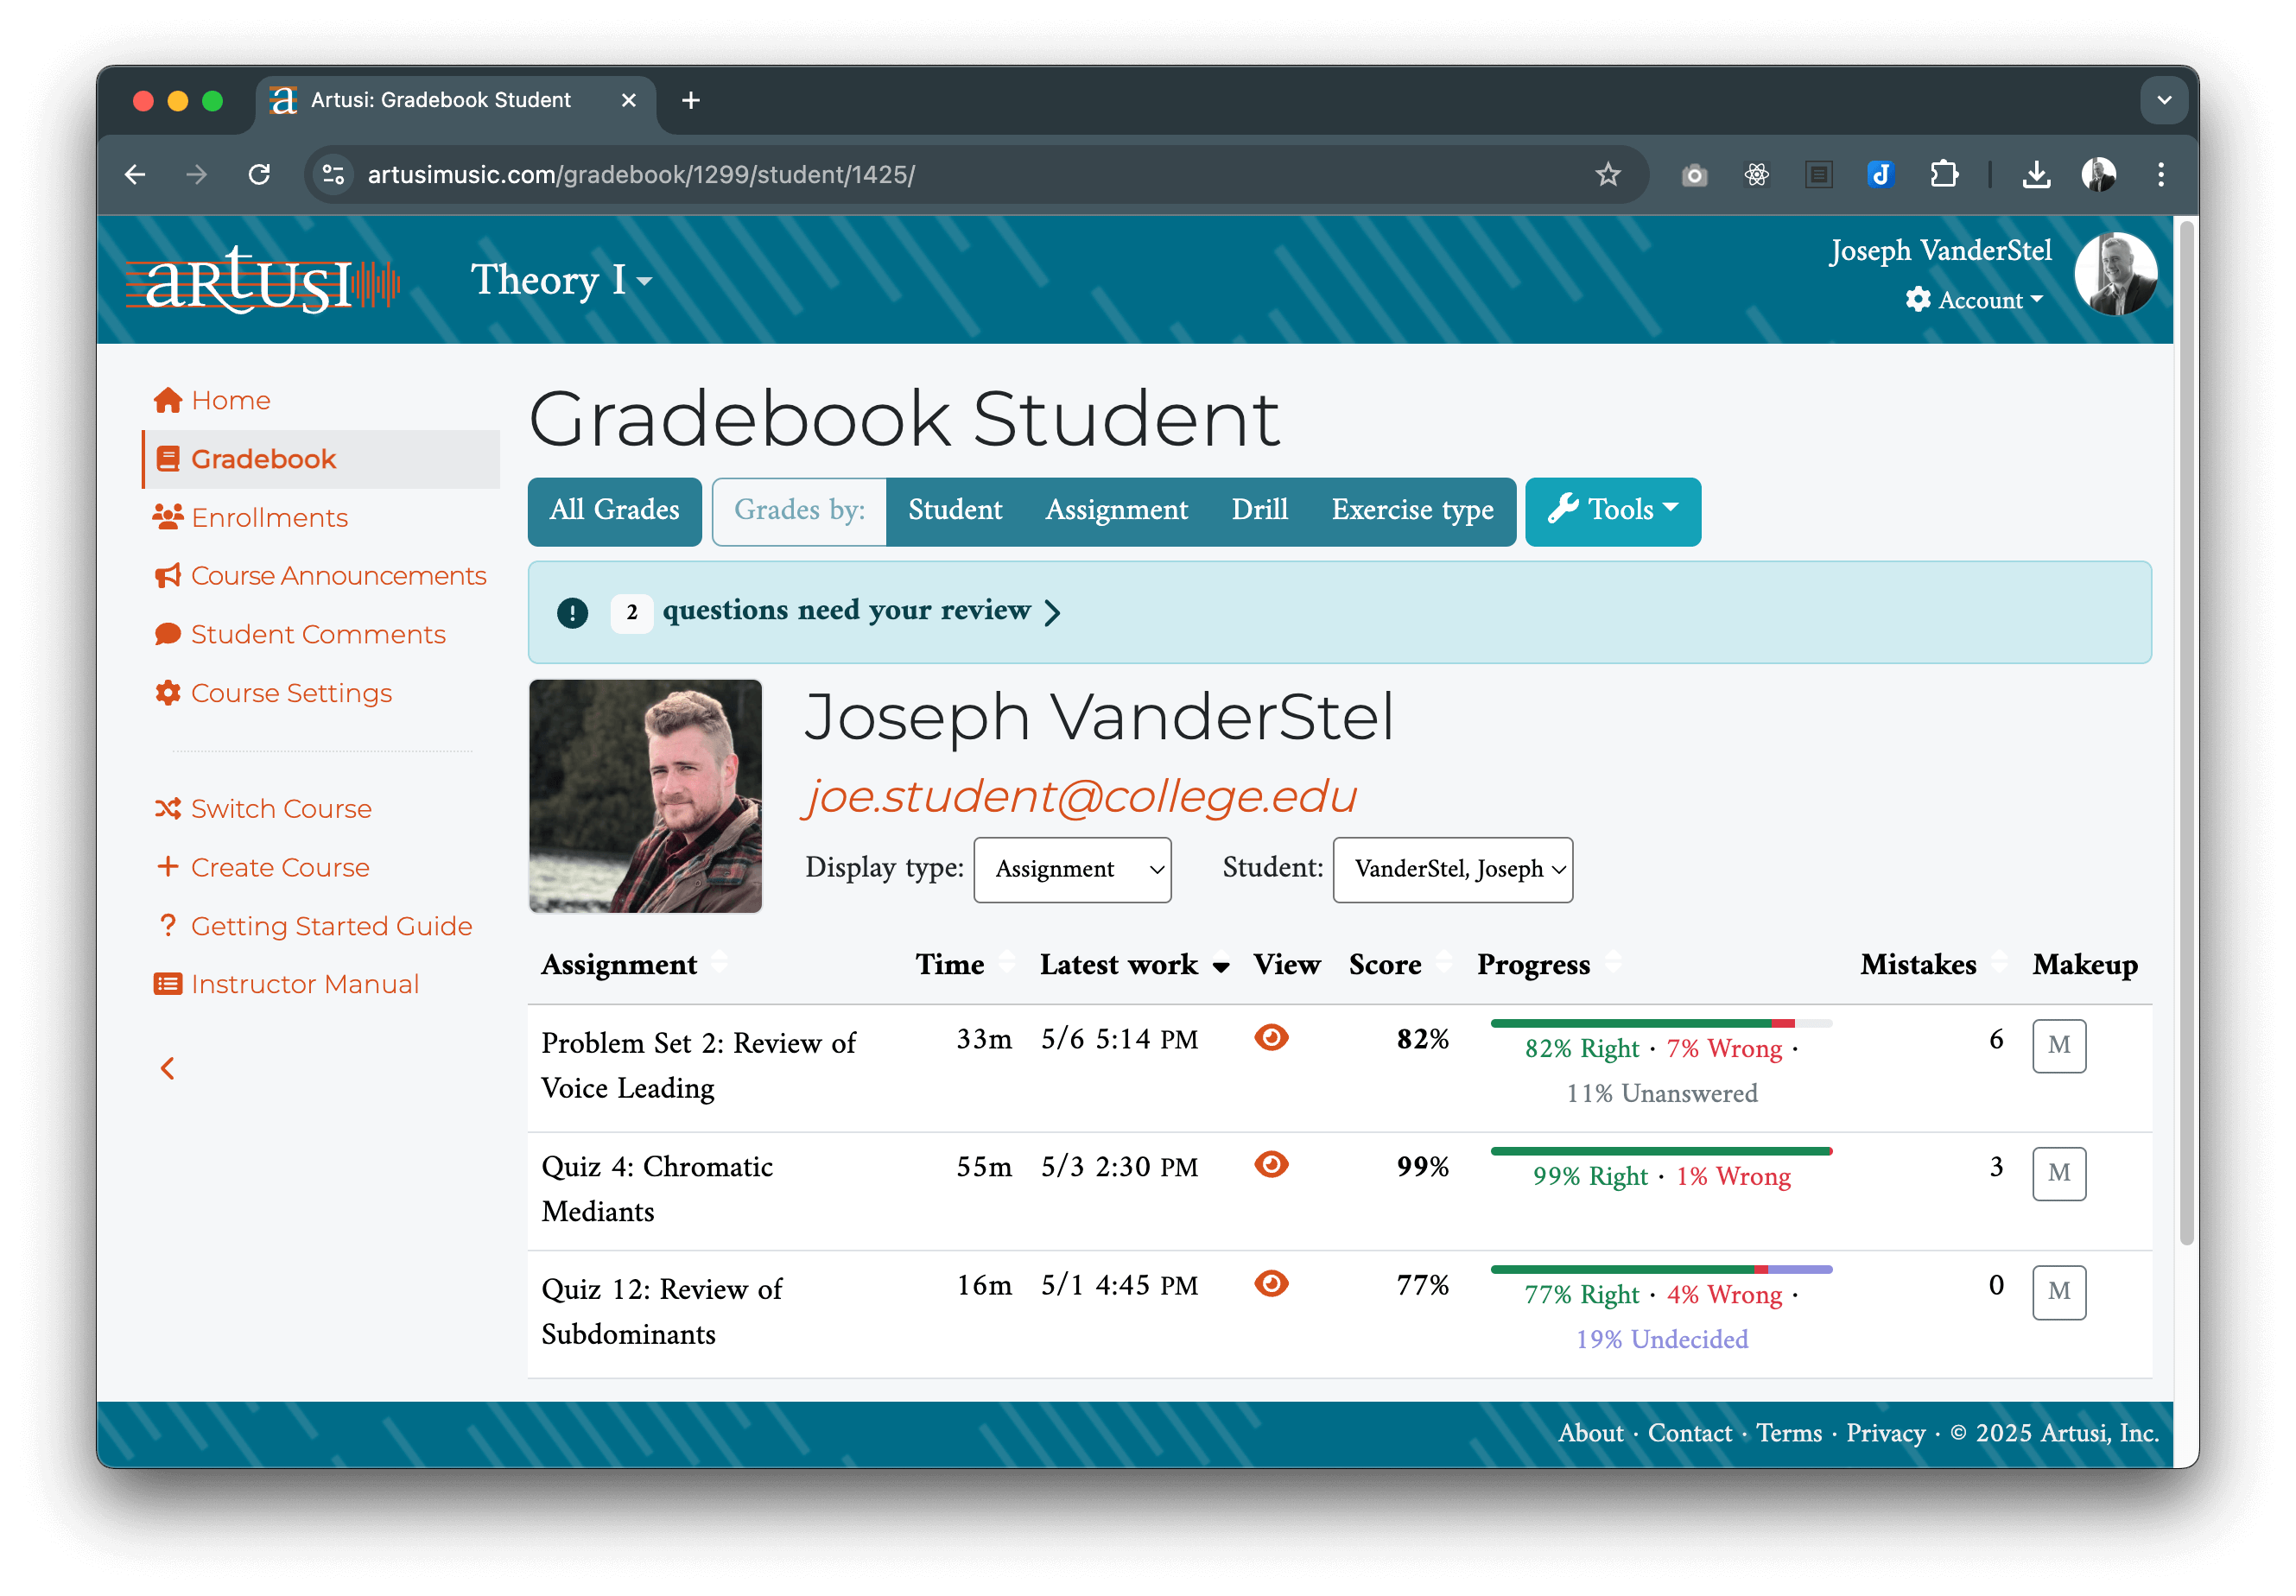Click the camera extension icon in toolbar
Viewport: 2296px width, 1596px height.
point(1694,176)
